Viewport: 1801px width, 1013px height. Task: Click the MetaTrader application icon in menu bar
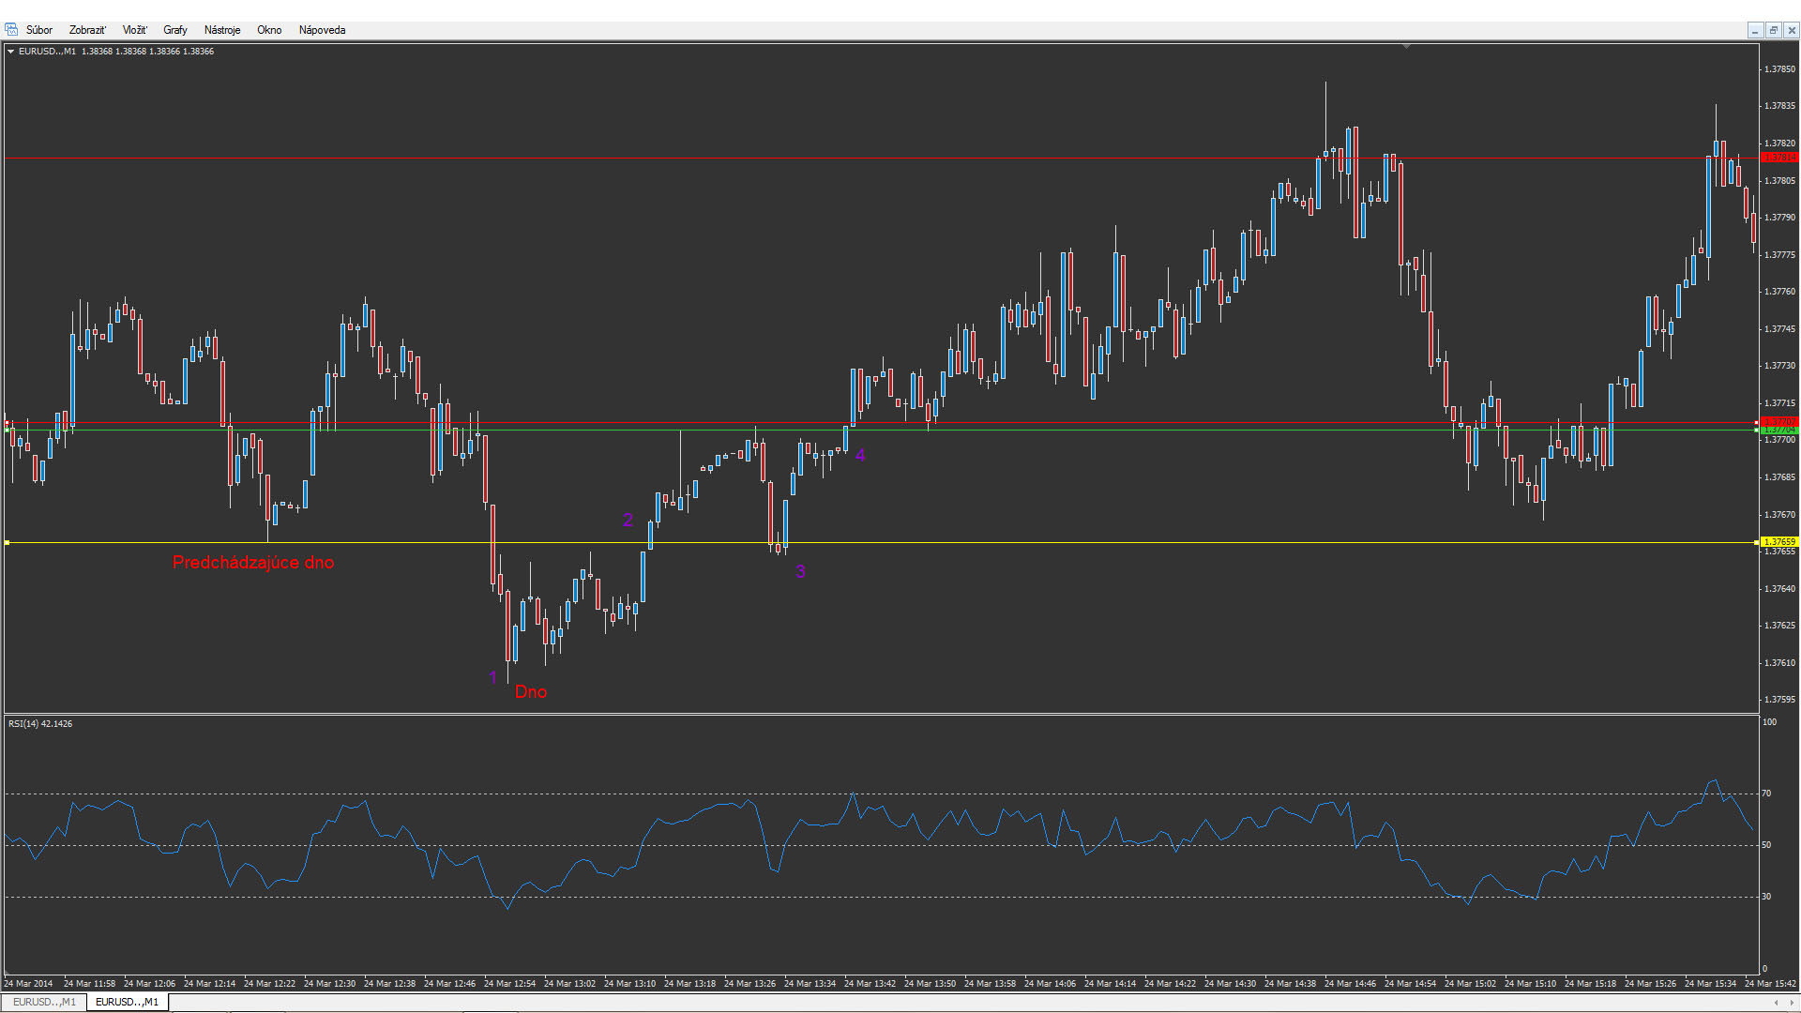click(11, 30)
